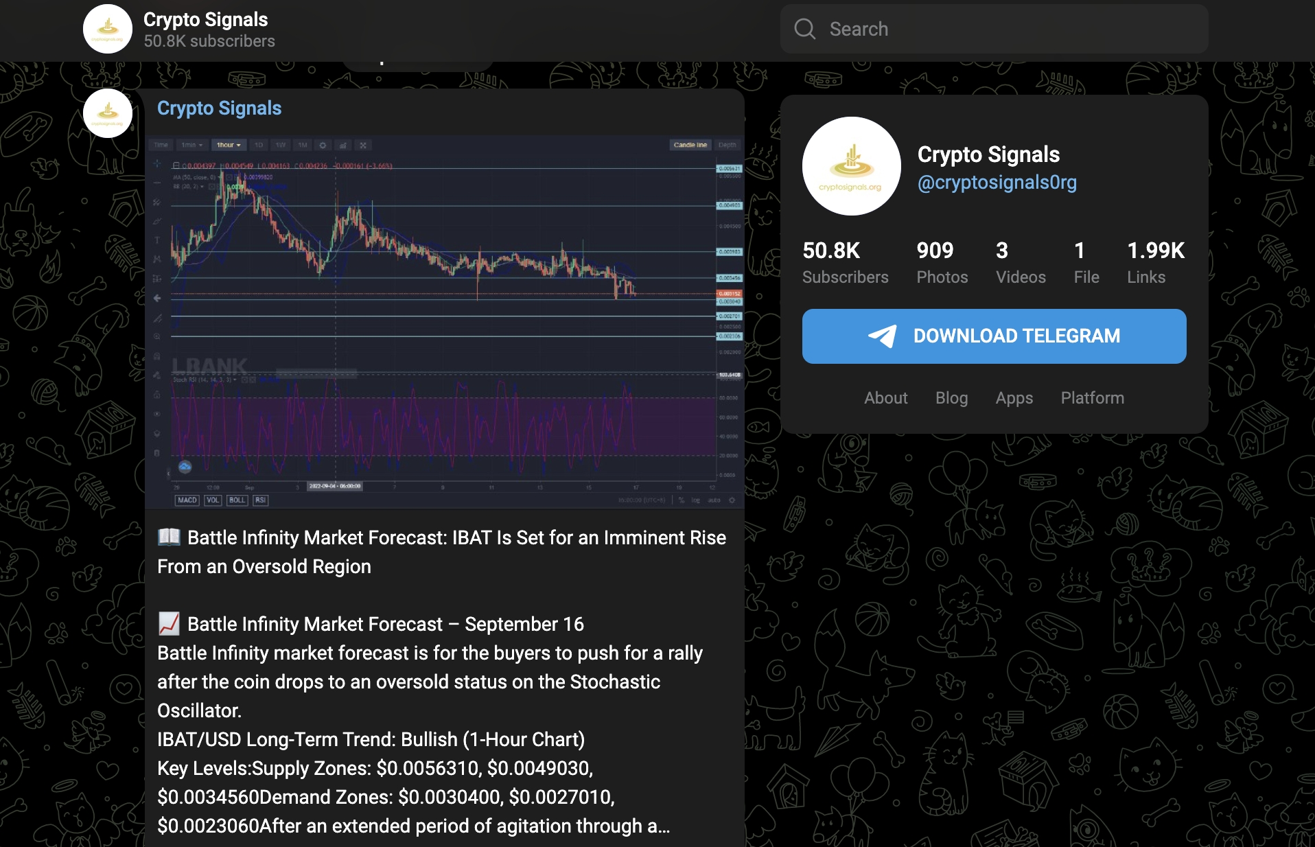This screenshot has height=847, width=1315.
Task: Open the channel avatar in the top header
Action: 108,29
